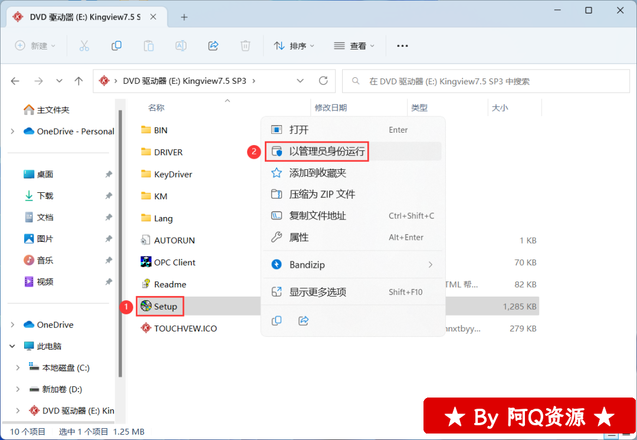Choose 复制文件地址 from context menu

point(353,216)
